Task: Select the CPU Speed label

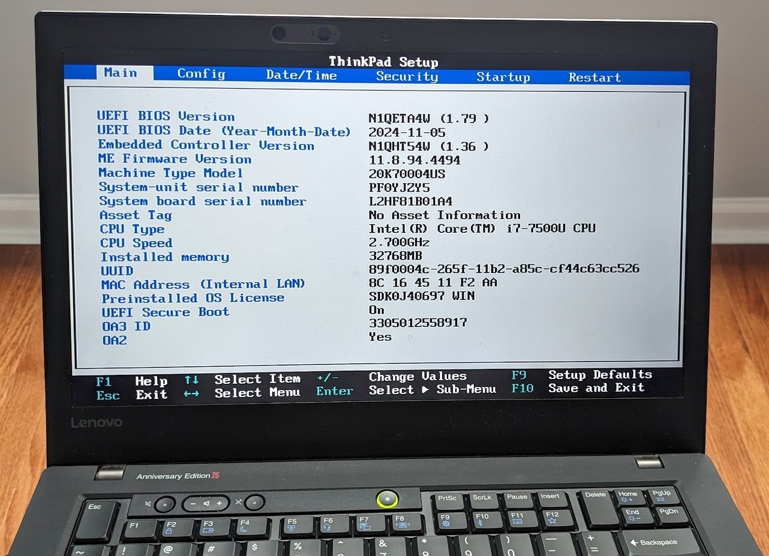Action: pyautogui.click(x=136, y=243)
